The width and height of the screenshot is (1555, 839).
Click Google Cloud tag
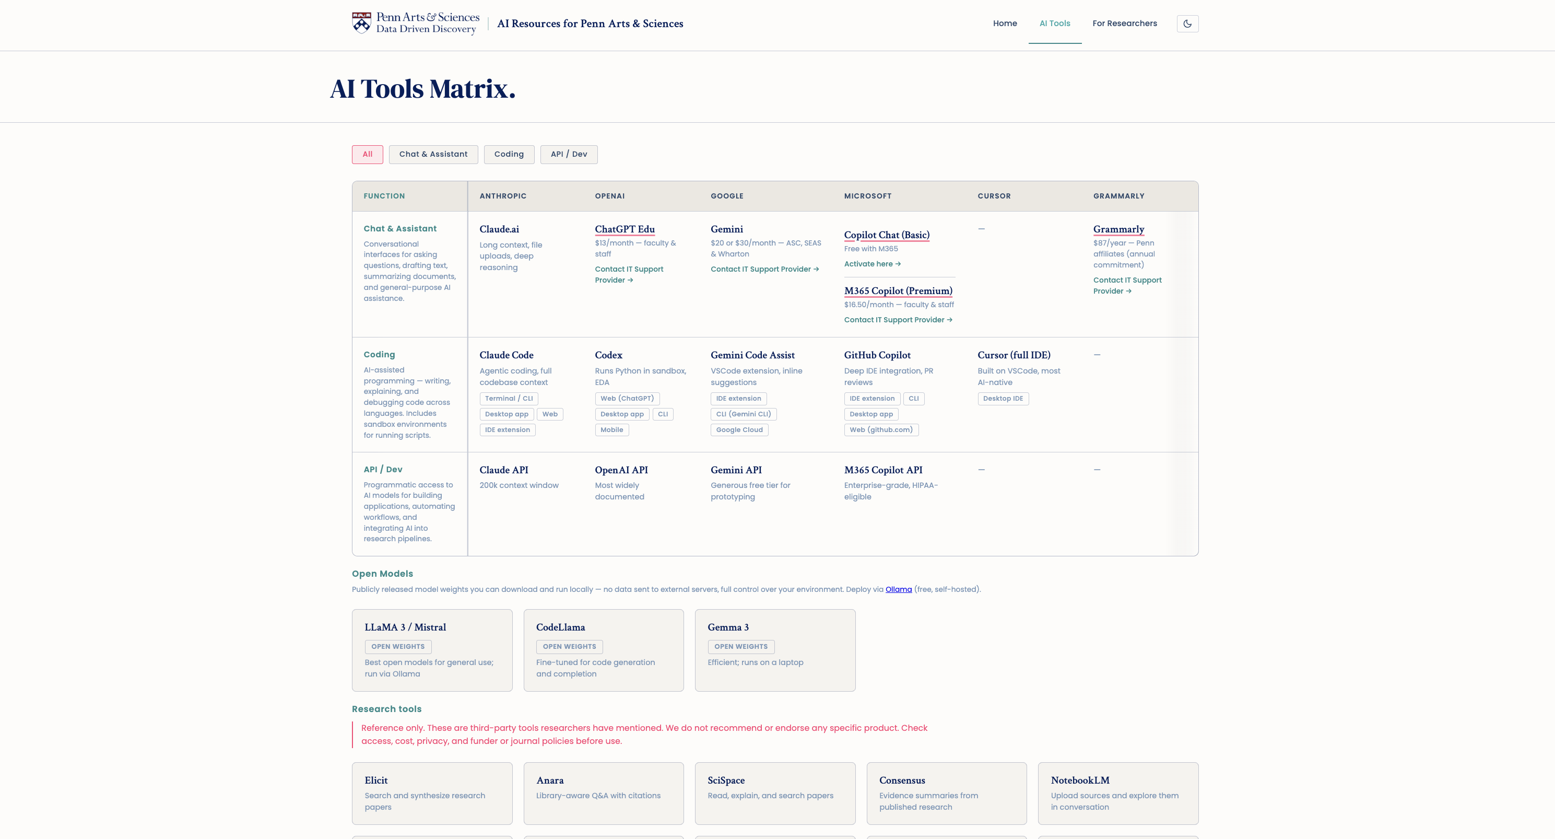(x=739, y=430)
